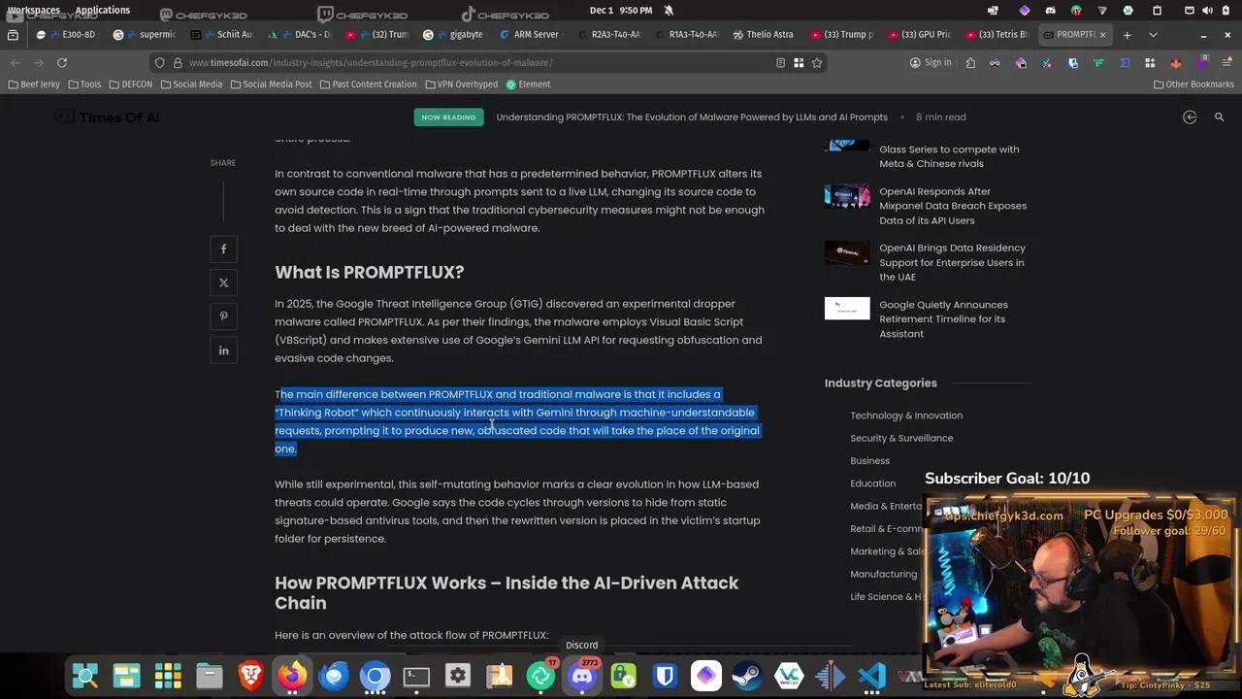Image resolution: width=1242 pixels, height=699 pixels.
Task: Share article on Pinterest
Action: click(x=223, y=316)
